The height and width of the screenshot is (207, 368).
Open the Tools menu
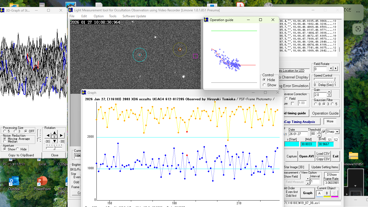click(x=113, y=16)
